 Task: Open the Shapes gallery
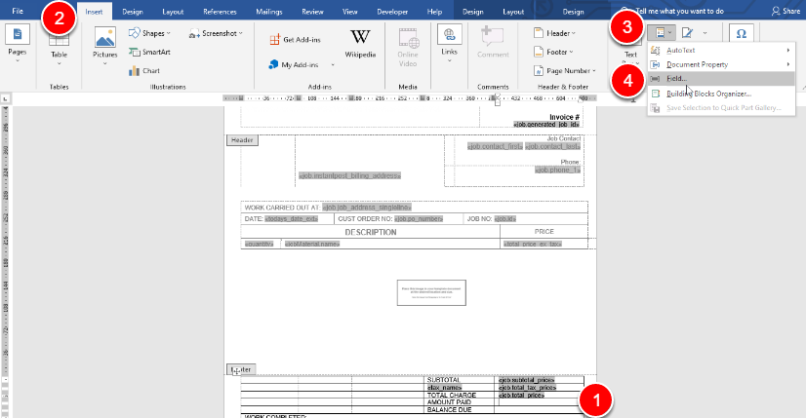[x=149, y=33]
